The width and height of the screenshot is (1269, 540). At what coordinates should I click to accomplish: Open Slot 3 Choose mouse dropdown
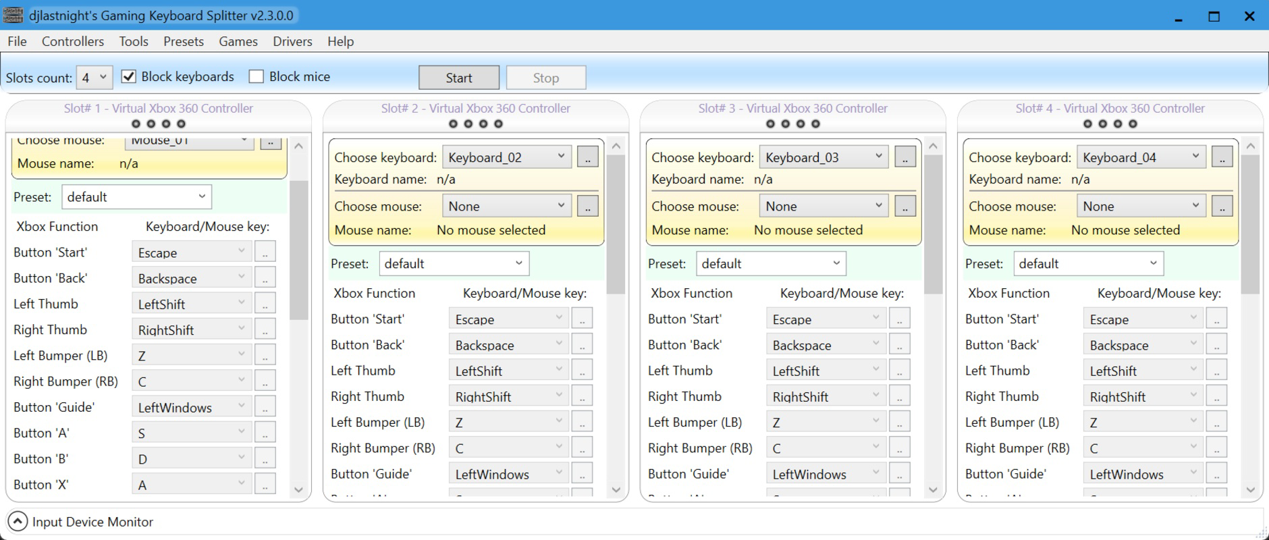click(x=823, y=207)
